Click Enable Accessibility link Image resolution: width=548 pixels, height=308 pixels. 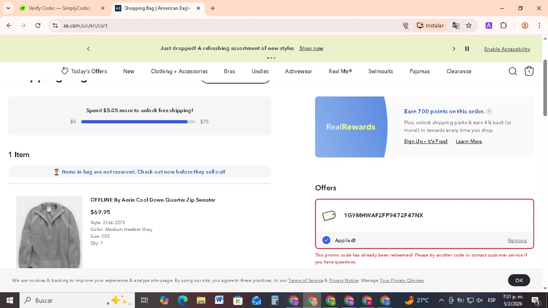coord(507,49)
